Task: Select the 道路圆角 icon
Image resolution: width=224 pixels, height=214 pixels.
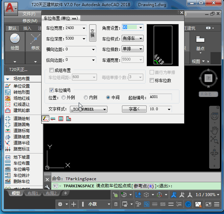Action: click(x=8, y=125)
